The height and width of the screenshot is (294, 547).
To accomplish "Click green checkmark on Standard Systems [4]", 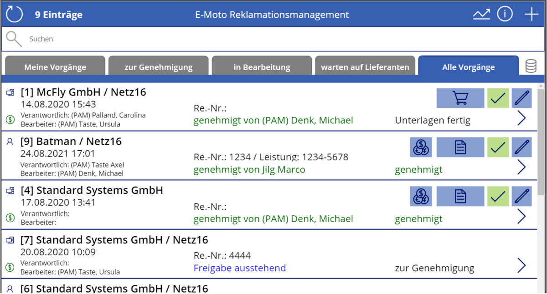I will pos(498,197).
